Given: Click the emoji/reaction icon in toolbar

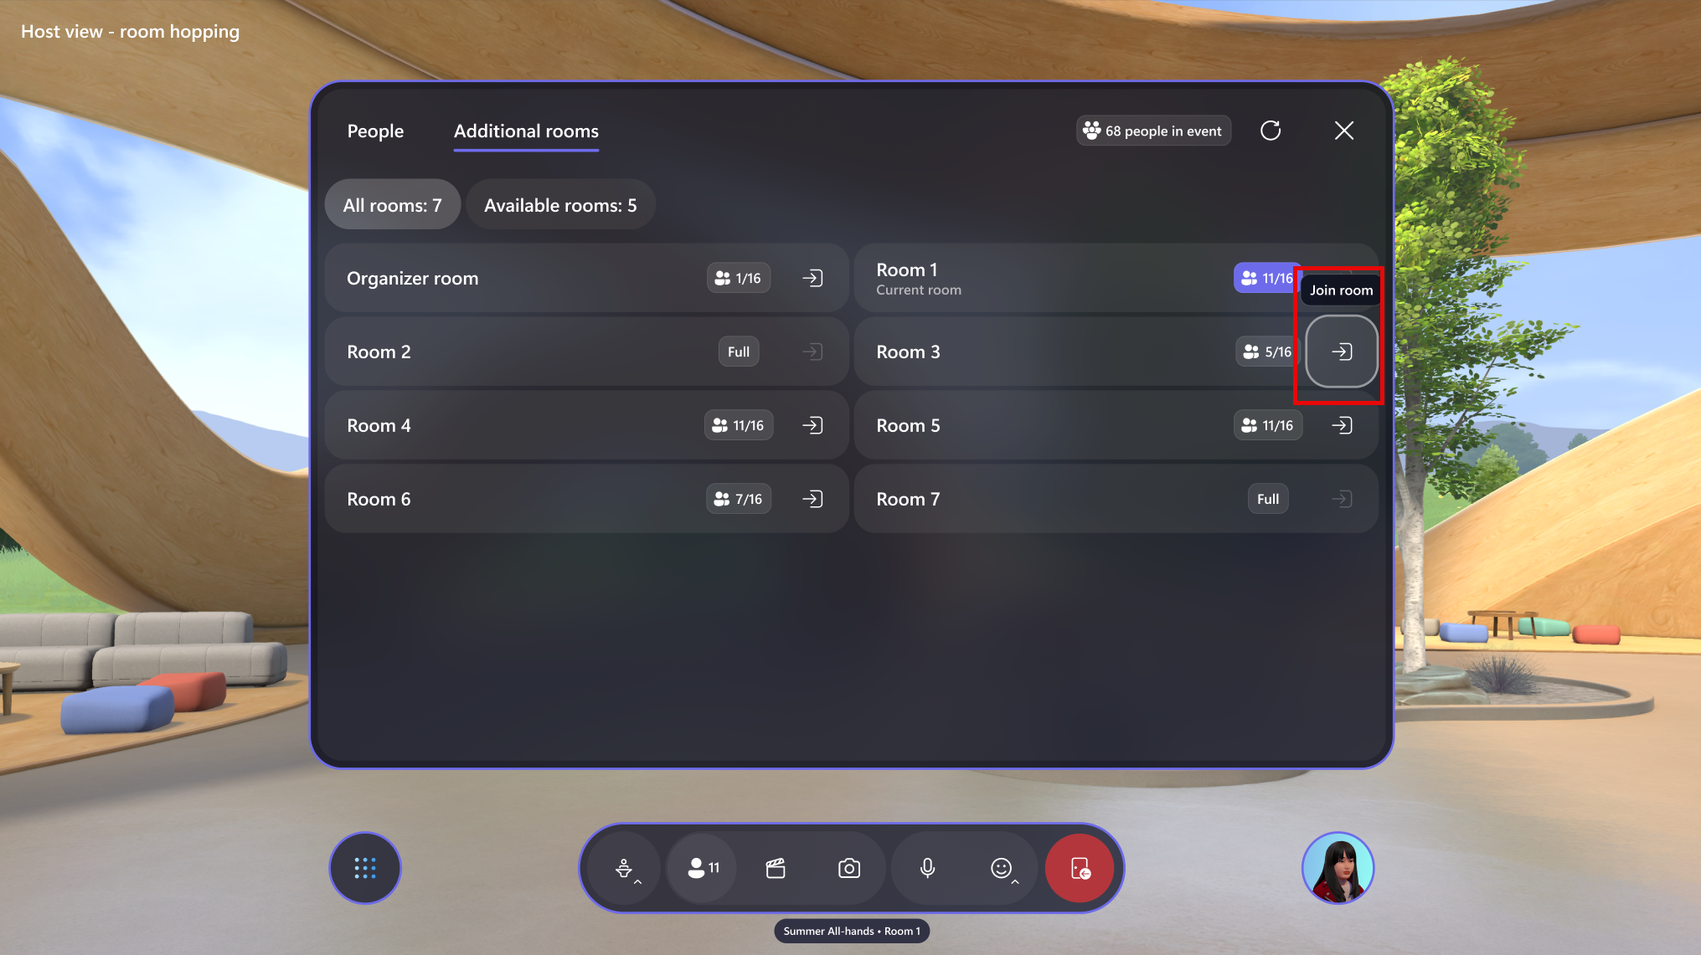Looking at the screenshot, I should click(x=1001, y=867).
